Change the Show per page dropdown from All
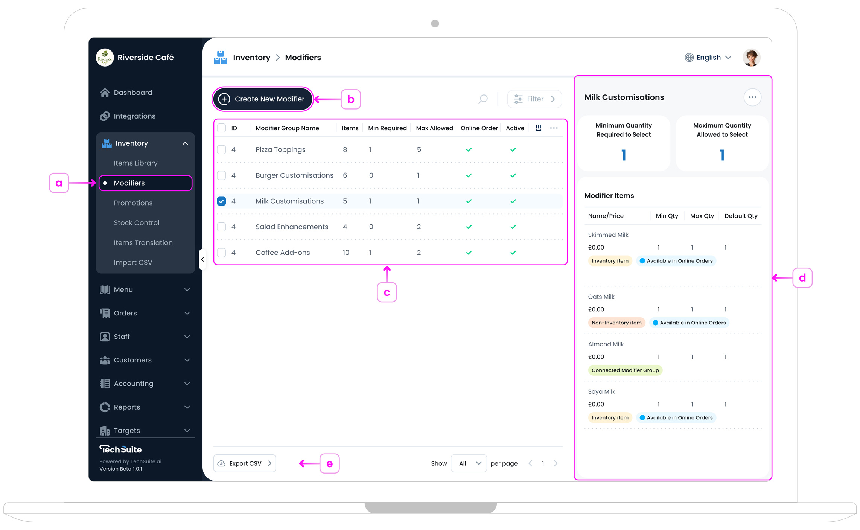 [x=468, y=463]
